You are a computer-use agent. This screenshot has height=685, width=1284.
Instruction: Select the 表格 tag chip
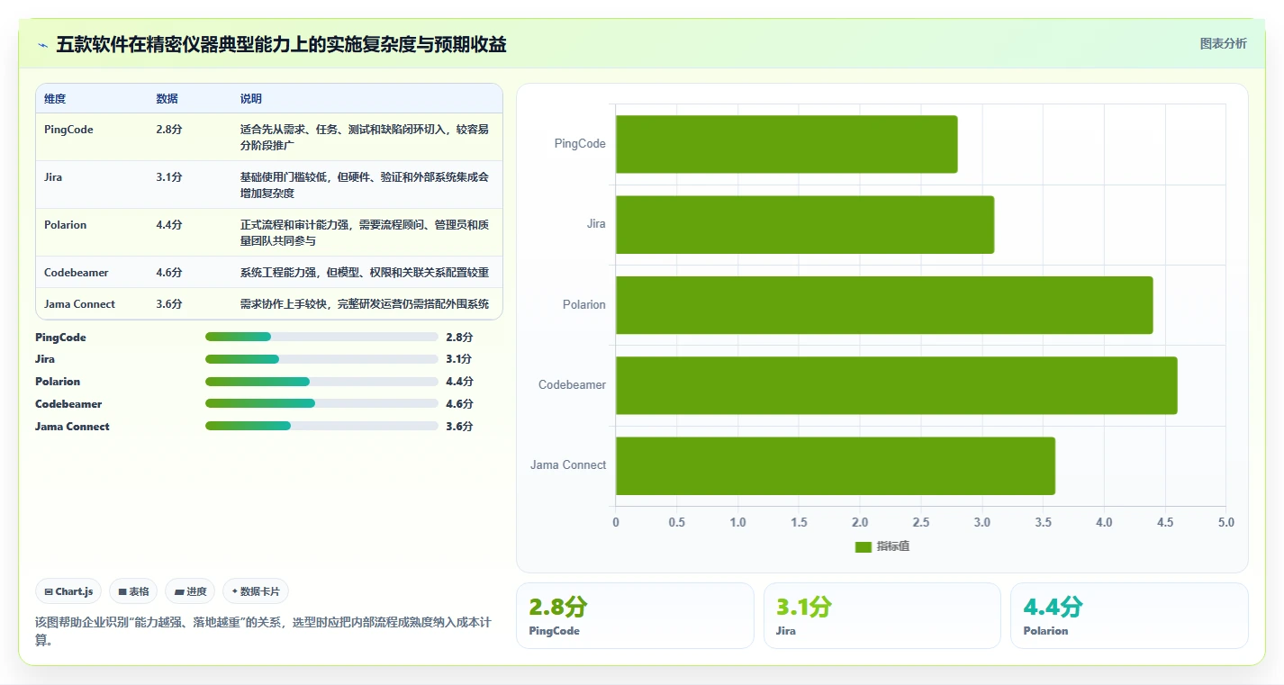[x=133, y=591]
